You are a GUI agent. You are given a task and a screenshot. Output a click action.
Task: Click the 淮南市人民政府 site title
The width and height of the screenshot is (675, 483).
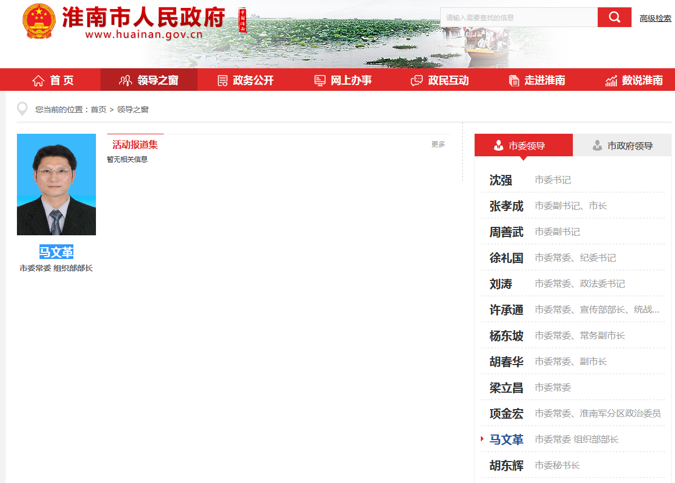[143, 17]
